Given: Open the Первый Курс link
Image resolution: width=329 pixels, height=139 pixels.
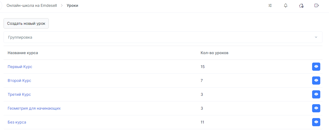Looking at the screenshot, I should pos(20,67).
